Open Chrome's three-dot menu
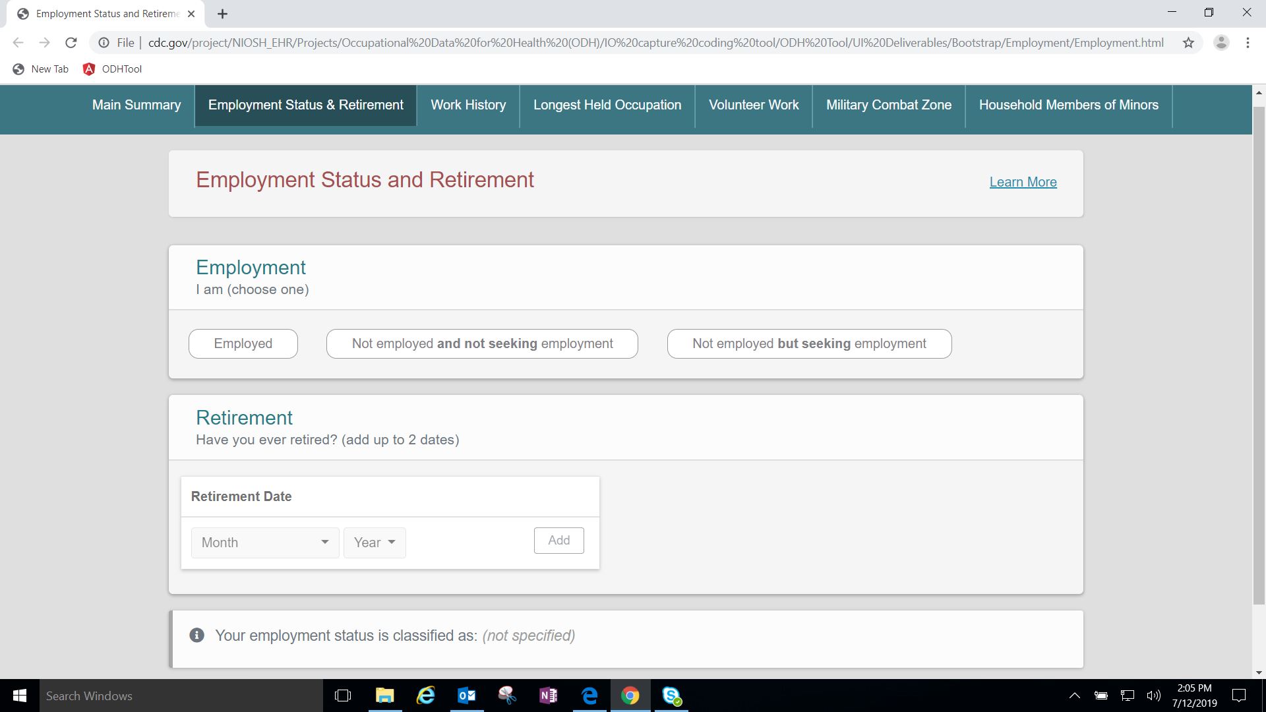1266x712 pixels. (1248, 43)
